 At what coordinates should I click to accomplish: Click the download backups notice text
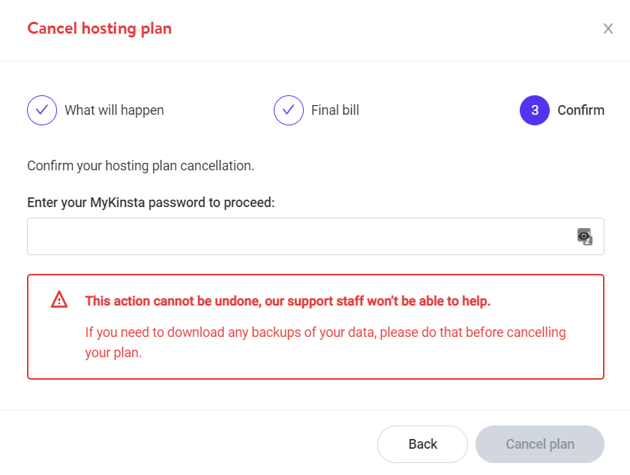325,332
